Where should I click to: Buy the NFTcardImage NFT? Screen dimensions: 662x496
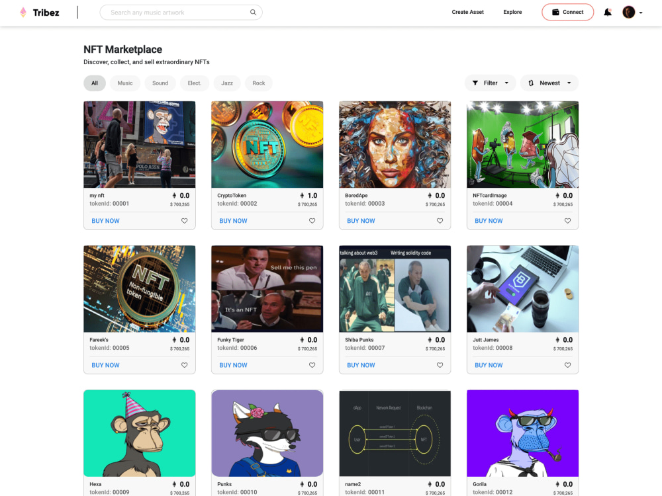(489, 221)
